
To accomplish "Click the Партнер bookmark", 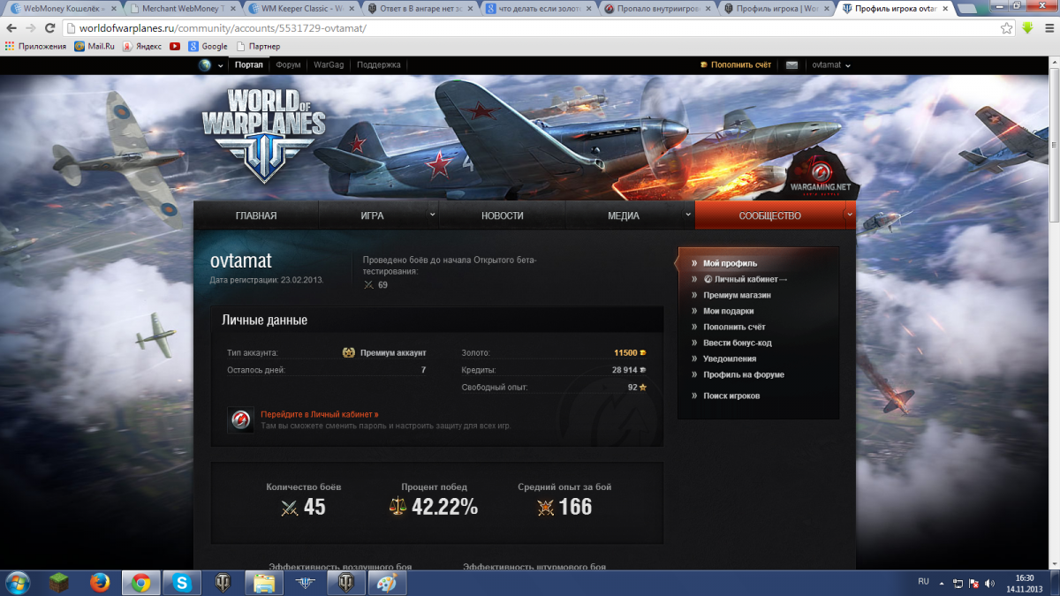I will pos(258,46).
